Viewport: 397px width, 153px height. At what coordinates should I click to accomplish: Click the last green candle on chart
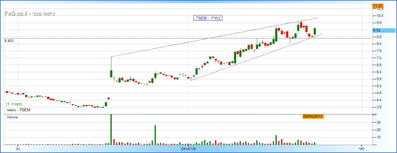(315, 31)
